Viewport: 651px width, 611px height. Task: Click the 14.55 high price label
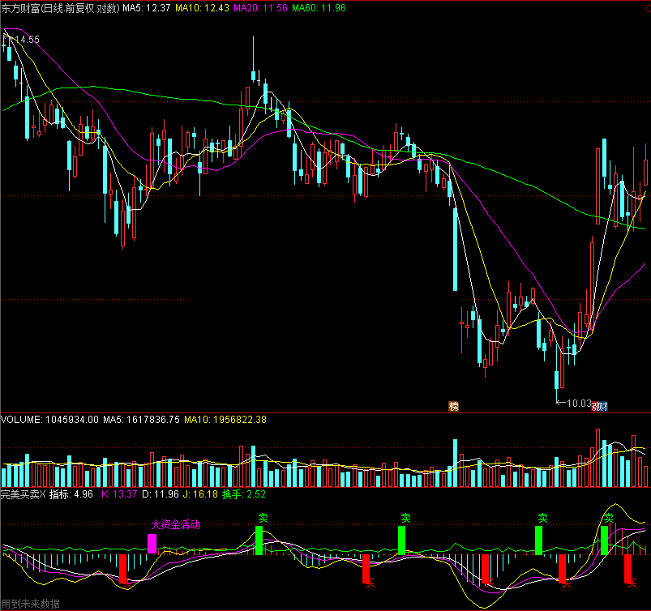27,40
